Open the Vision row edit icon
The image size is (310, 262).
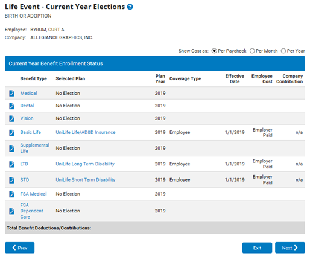pyautogui.click(x=11, y=118)
